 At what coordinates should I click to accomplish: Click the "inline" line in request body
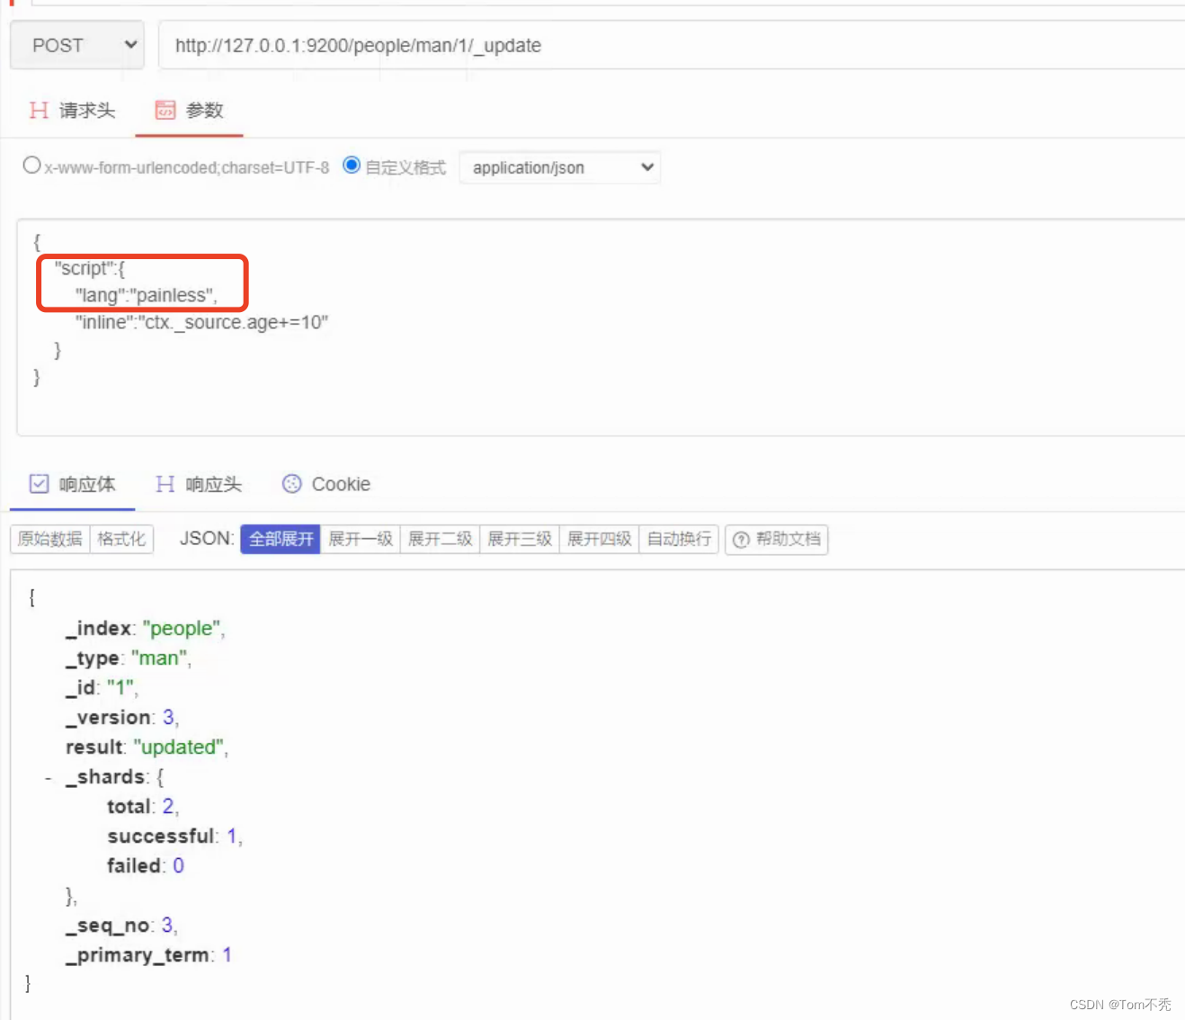202,322
